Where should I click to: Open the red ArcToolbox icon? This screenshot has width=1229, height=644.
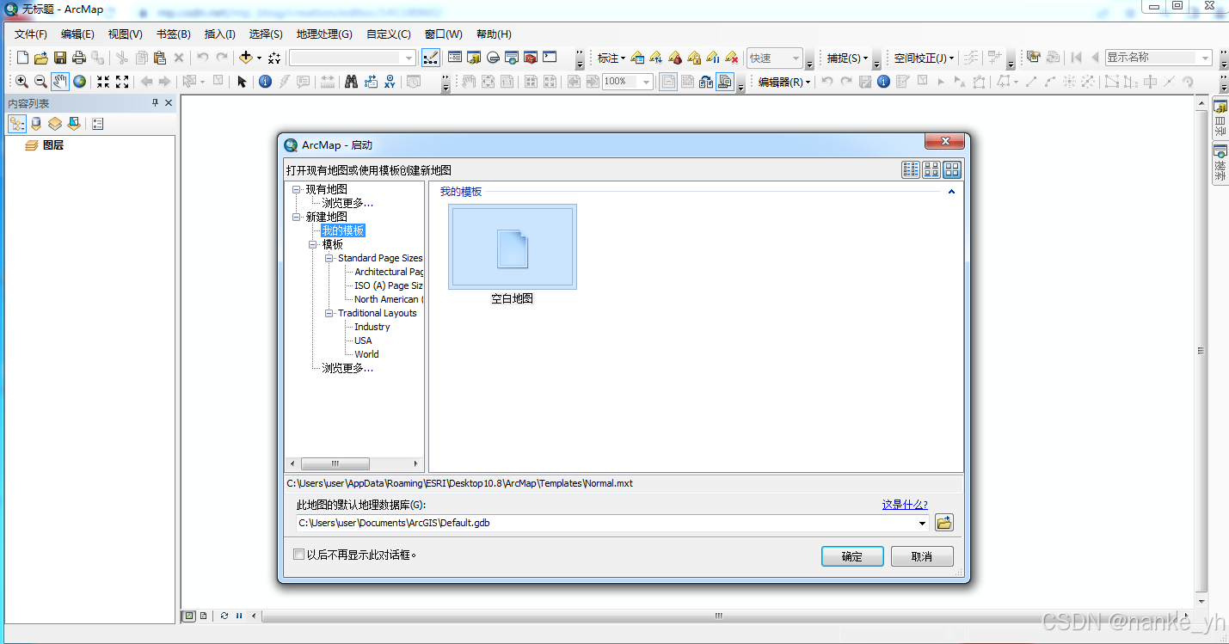click(x=531, y=58)
